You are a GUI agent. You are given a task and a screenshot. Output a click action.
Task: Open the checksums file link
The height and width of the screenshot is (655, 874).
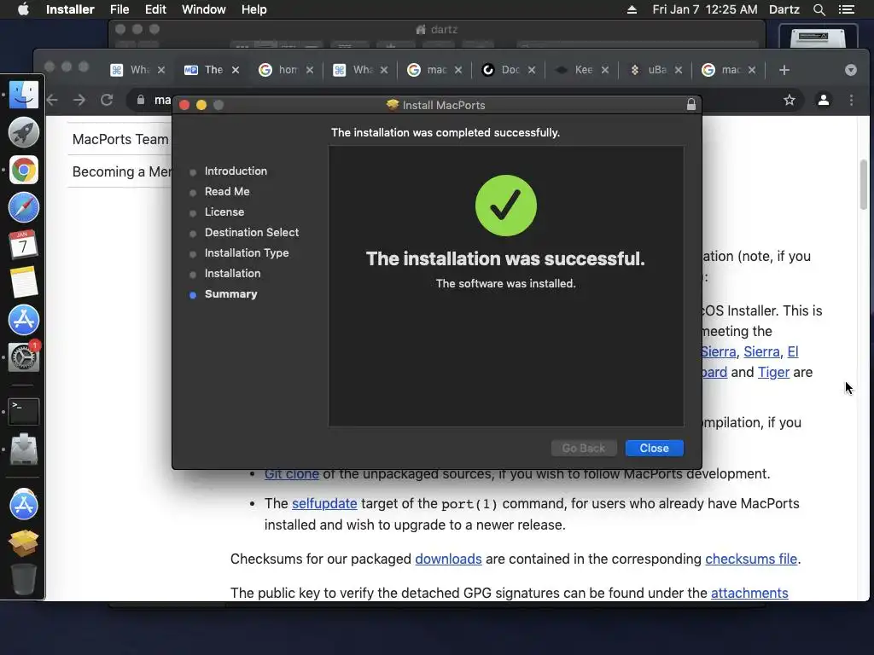coord(751,559)
